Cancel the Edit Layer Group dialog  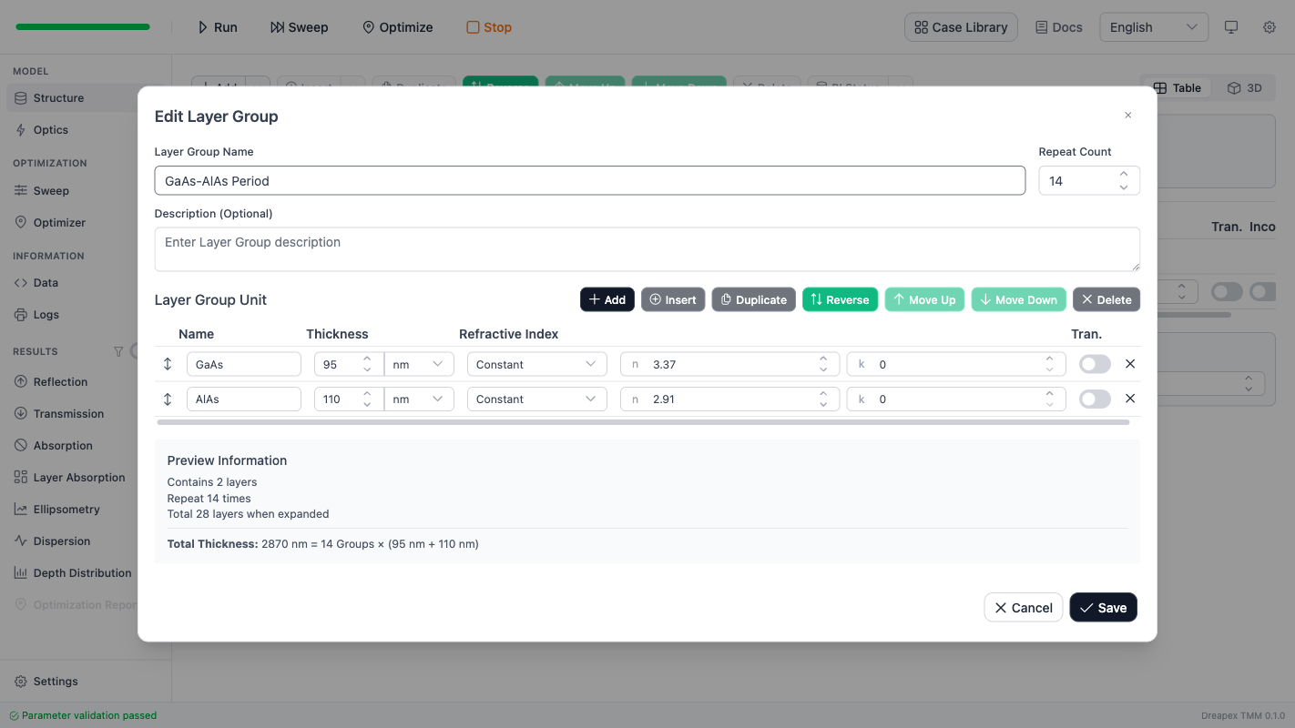[1023, 607]
